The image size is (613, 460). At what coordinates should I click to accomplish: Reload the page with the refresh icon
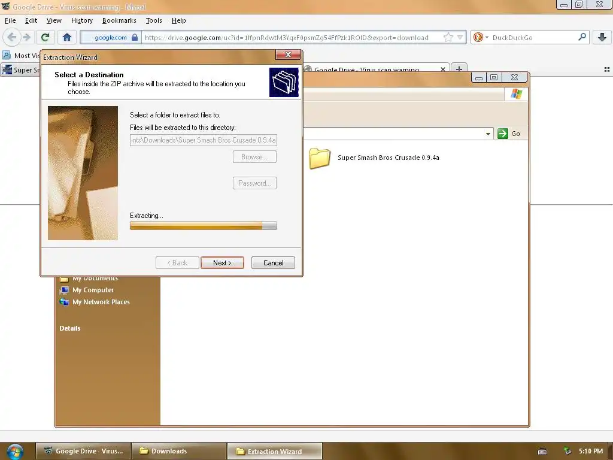45,37
